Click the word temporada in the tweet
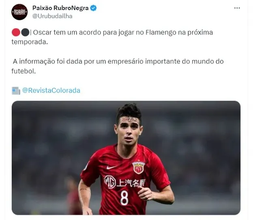253x220 pixels. coord(30,42)
